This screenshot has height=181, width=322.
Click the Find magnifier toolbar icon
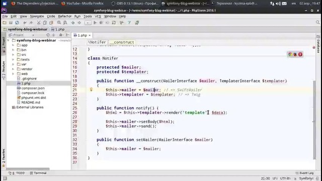tap(59, 23)
